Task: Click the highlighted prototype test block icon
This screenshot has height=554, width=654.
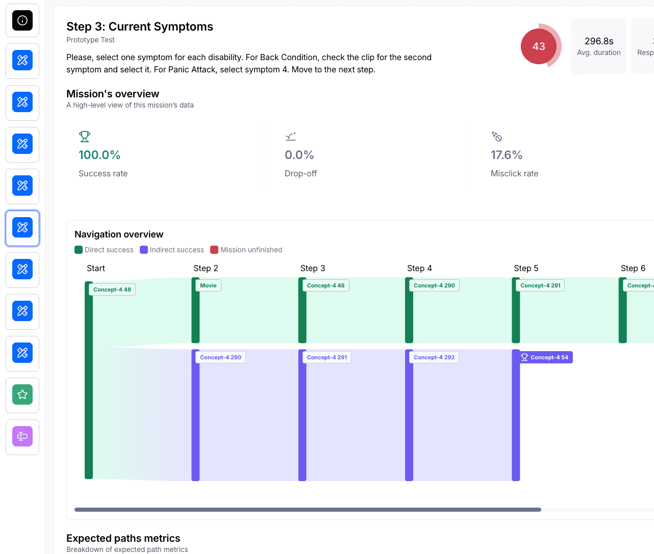Action: tap(22, 227)
